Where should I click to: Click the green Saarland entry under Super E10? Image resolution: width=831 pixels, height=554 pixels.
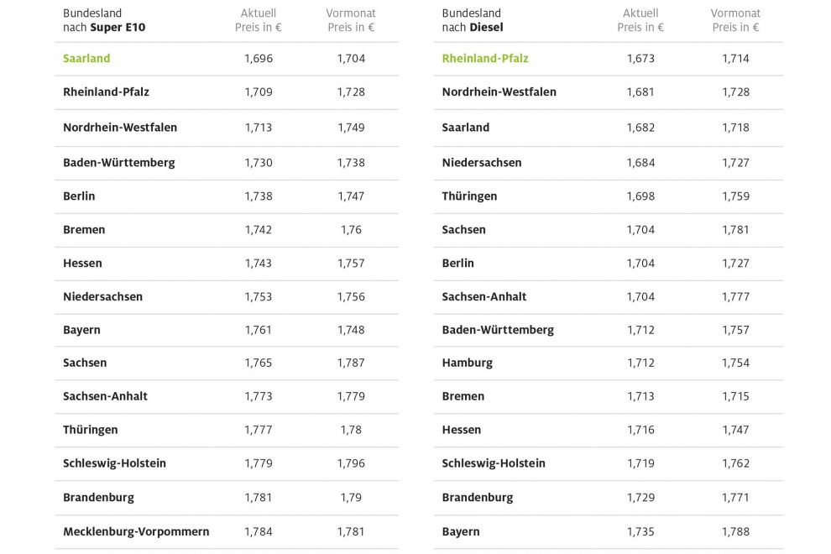click(x=86, y=59)
